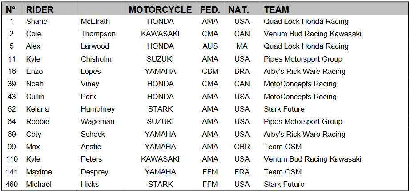Select the TEAM column header
This screenshot has width=411, height=193.
[x=276, y=9]
